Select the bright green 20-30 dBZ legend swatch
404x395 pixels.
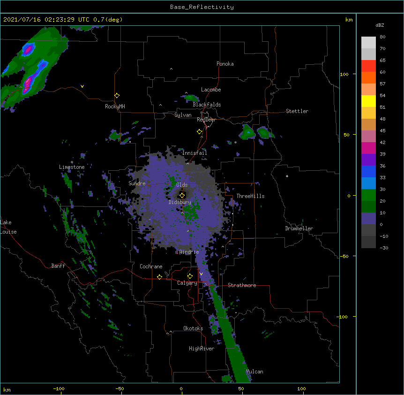368,195
